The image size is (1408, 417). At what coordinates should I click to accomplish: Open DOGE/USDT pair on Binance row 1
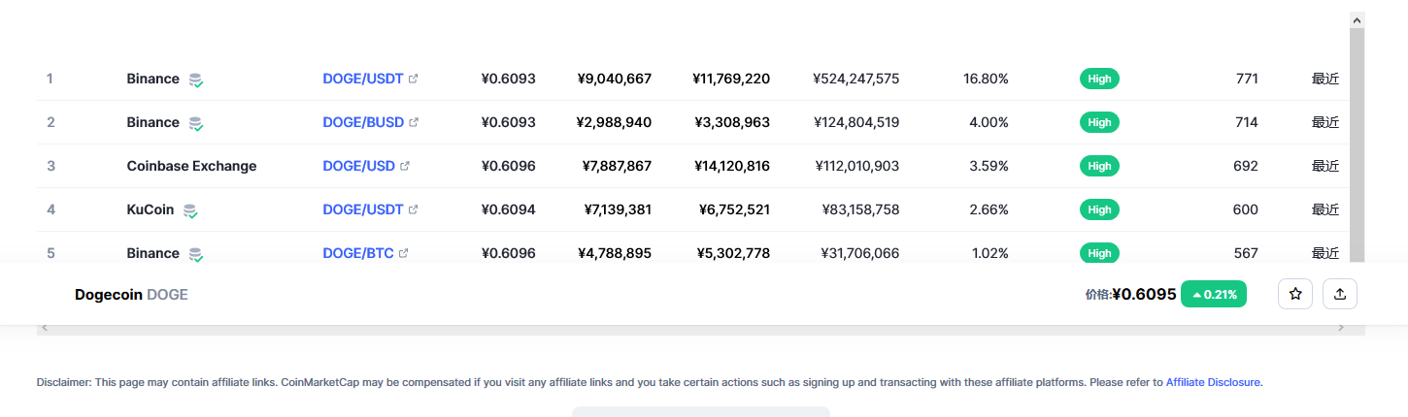pyautogui.click(x=362, y=79)
